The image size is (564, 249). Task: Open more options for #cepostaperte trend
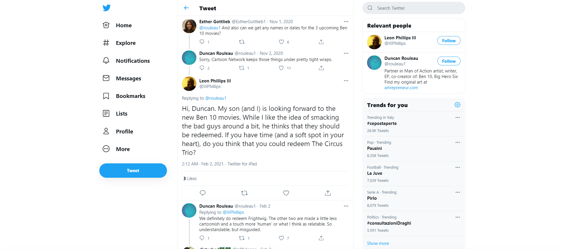click(x=458, y=117)
